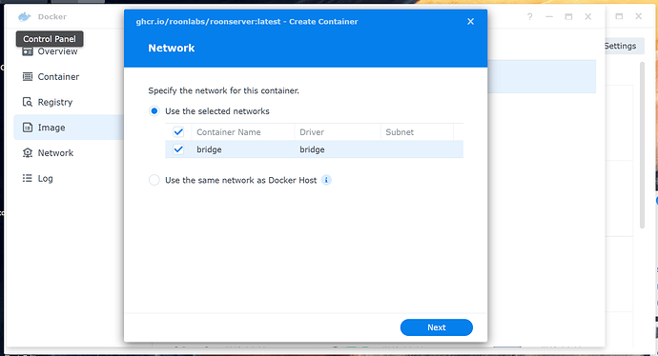Maximize the Docker window
This screenshot has width=658, height=356.
point(568,17)
